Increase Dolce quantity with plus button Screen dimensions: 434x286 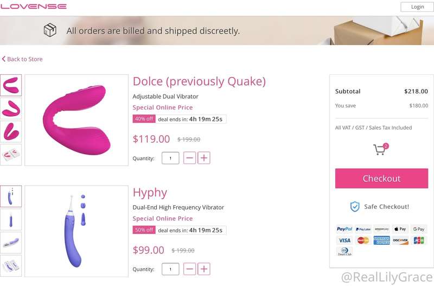204,158
